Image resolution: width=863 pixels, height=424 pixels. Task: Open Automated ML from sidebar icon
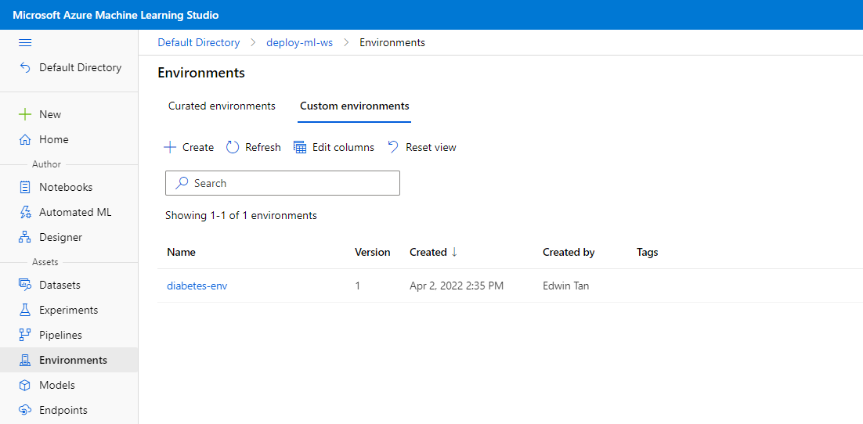tap(25, 212)
